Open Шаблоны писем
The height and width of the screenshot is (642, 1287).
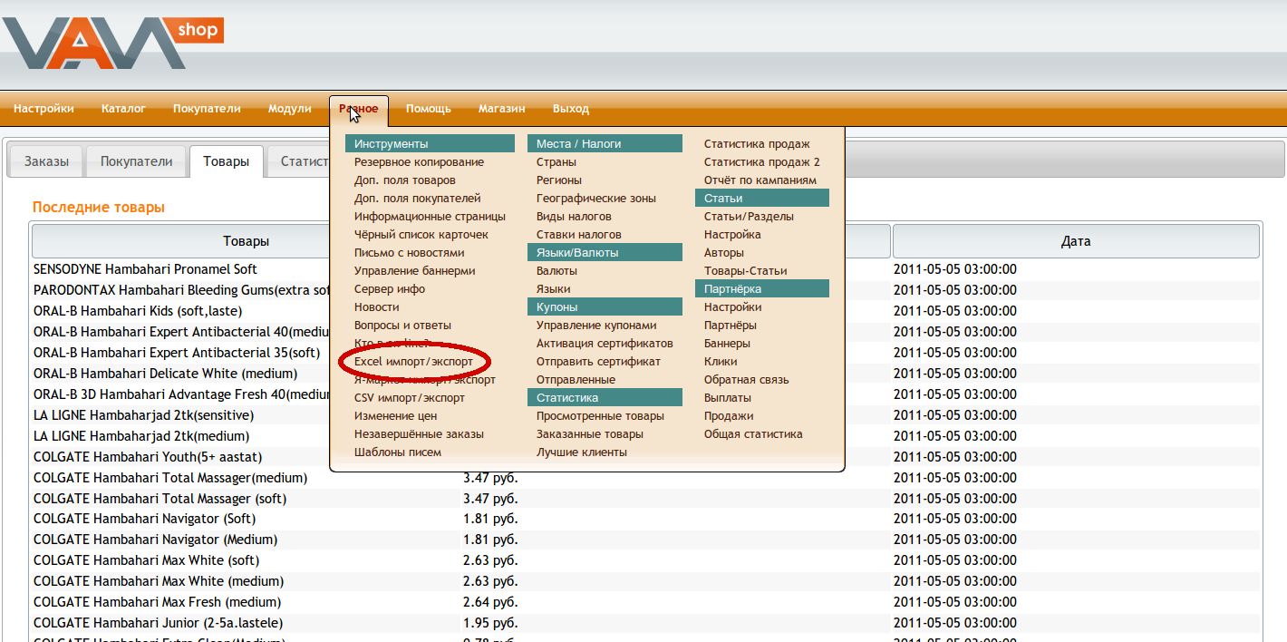[x=398, y=452]
